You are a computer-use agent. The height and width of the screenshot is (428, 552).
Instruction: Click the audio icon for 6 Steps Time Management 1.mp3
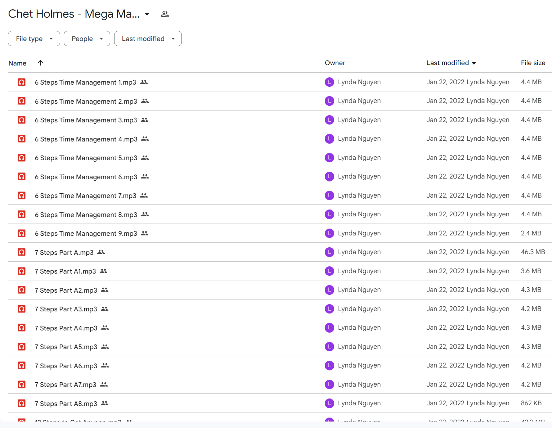(x=22, y=82)
